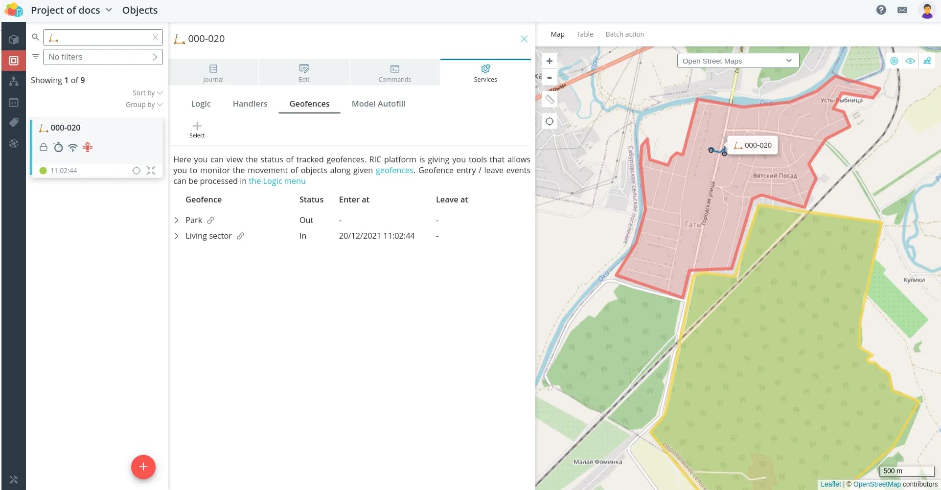
Task: Click the map ruler measurement tool
Action: 550,100
